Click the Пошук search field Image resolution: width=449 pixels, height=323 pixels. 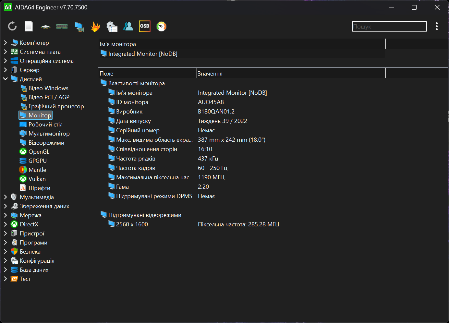click(x=389, y=27)
